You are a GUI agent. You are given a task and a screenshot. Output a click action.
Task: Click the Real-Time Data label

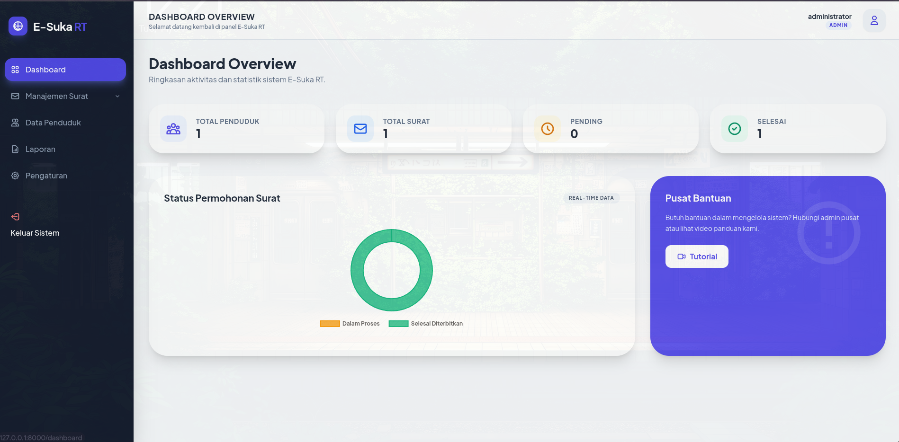pyautogui.click(x=591, y=198)
